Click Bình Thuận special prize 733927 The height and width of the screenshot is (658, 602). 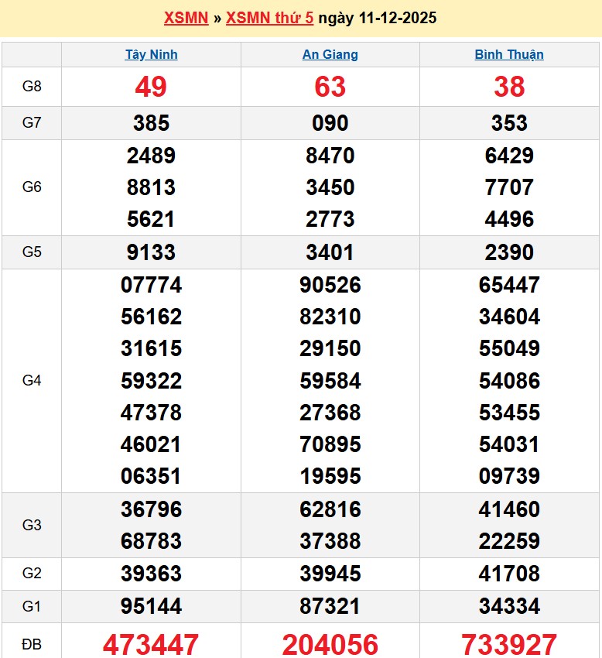coord(509,644)
